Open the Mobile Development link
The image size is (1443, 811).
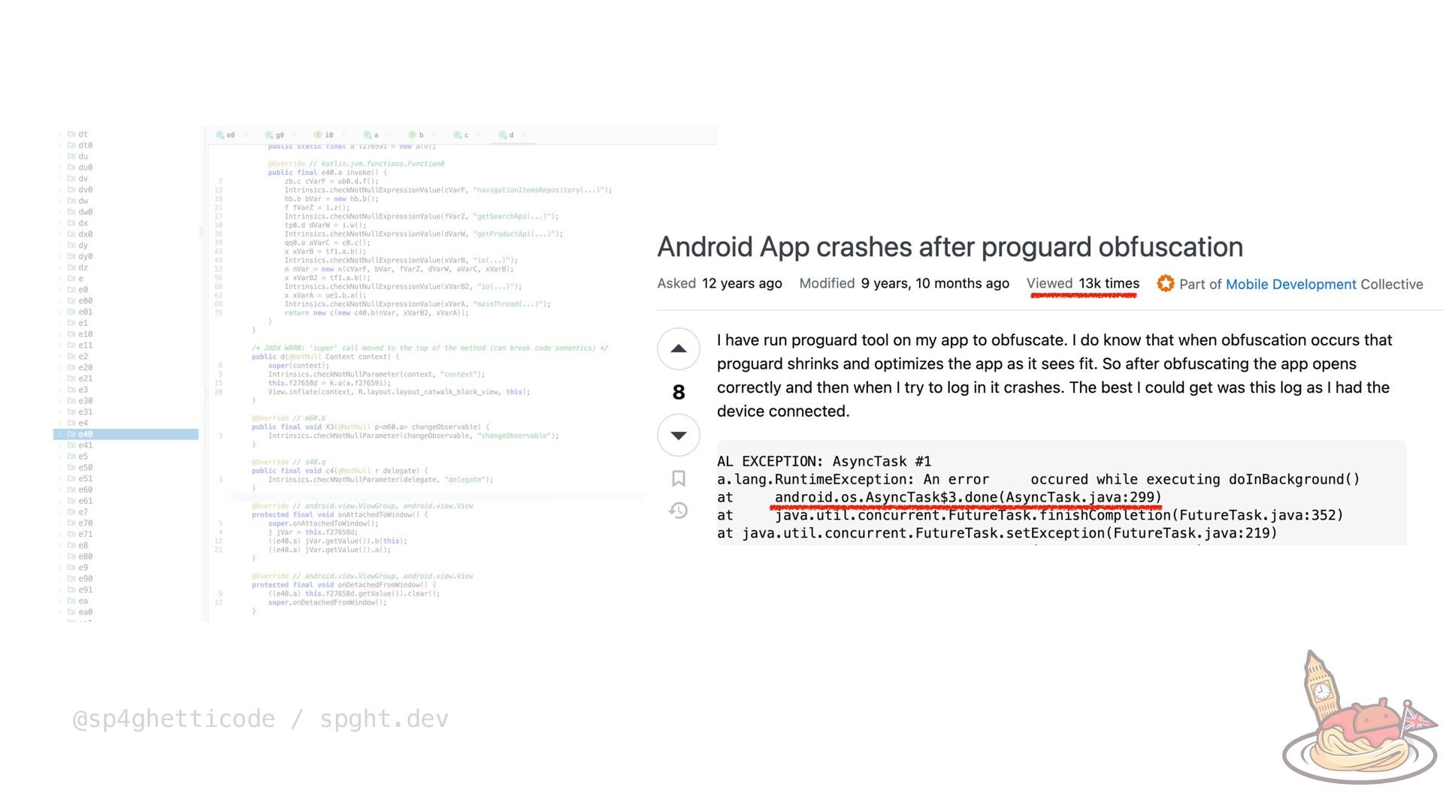(x=1290, y=284)
